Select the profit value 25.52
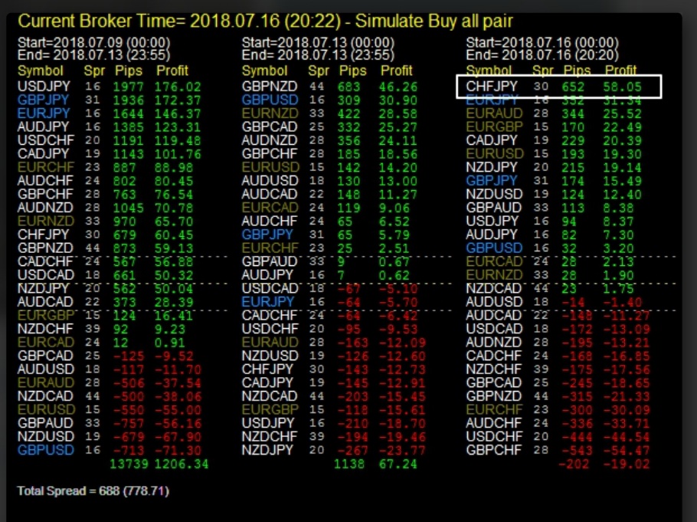This screenshot has height=522, width=697. [x=622, y=113]
